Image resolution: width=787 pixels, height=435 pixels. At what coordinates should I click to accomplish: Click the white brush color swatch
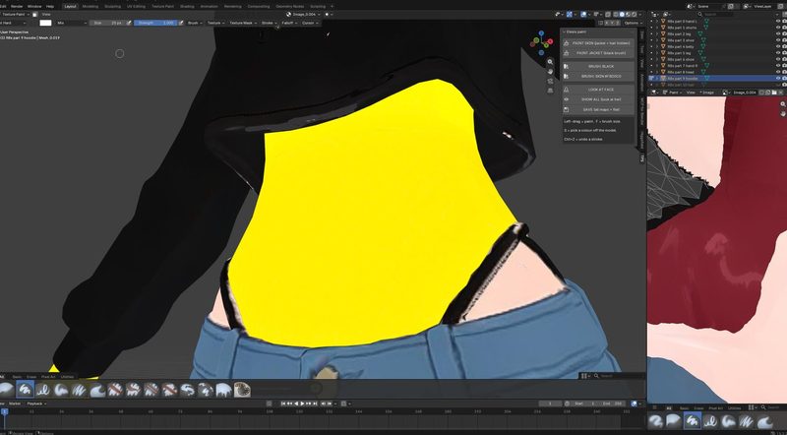click(x=45, y=23)
